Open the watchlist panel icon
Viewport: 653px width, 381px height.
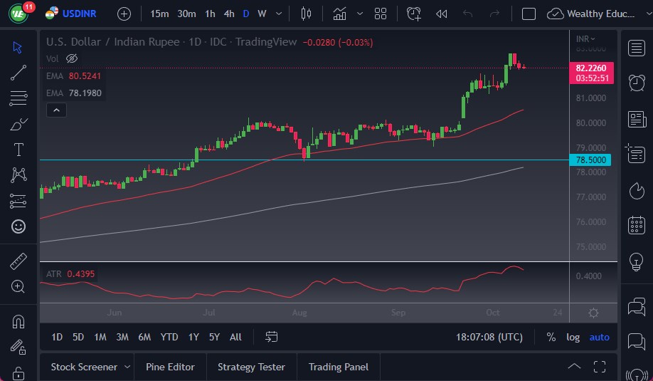pos(637,48)
